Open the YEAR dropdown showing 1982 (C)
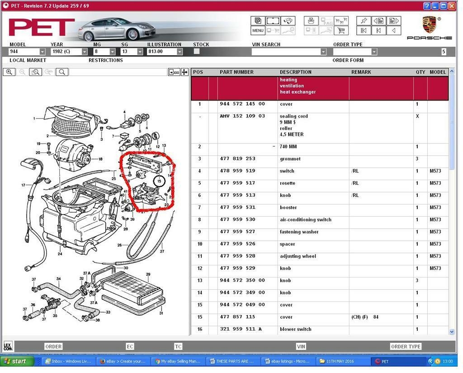 [85, 52]
